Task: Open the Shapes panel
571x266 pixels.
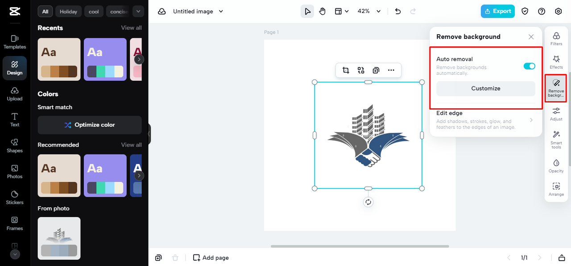Action: pos(15,146)
